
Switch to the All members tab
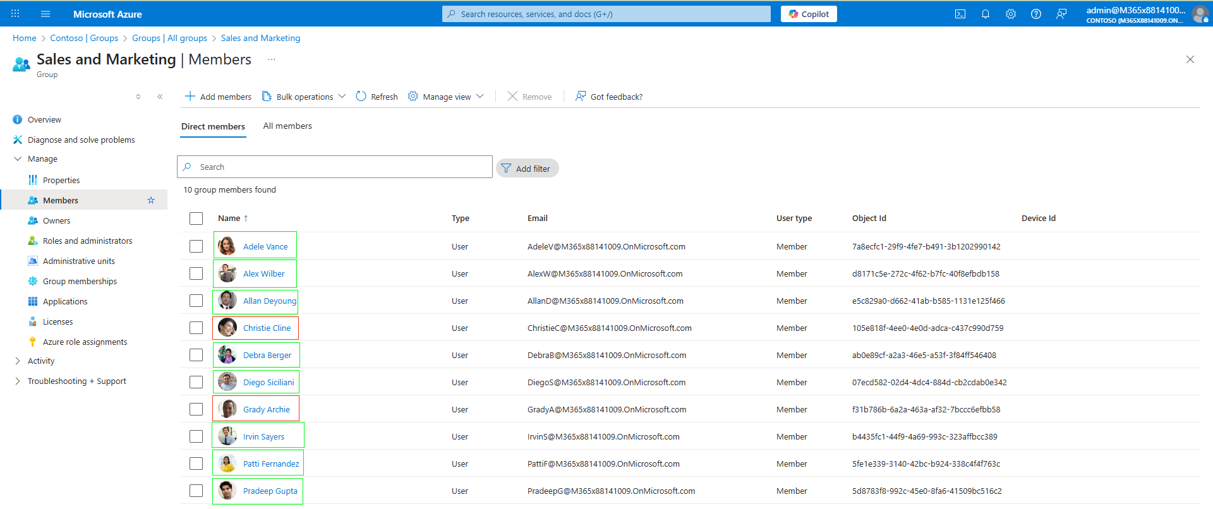click(287, 126)
